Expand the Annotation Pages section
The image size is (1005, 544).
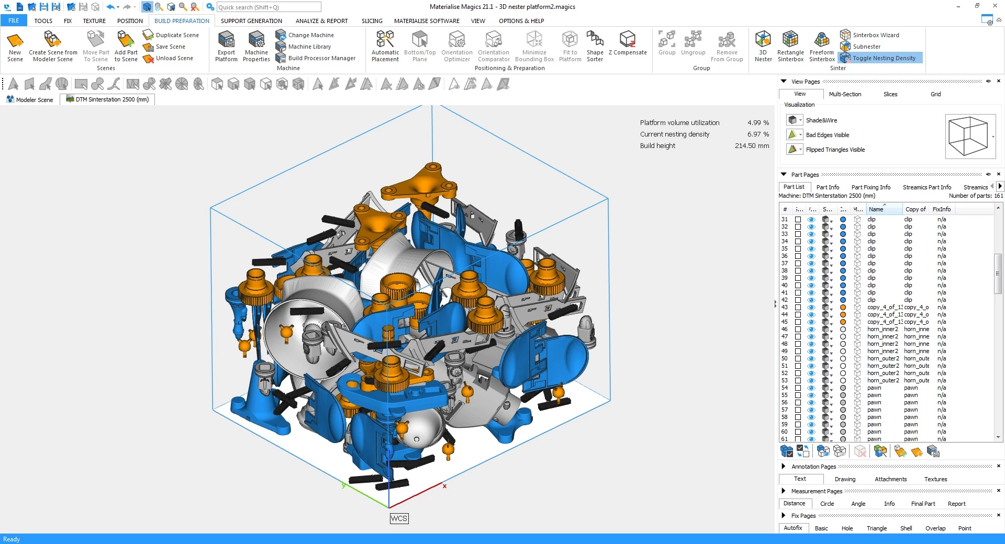(x=784, y=467)
